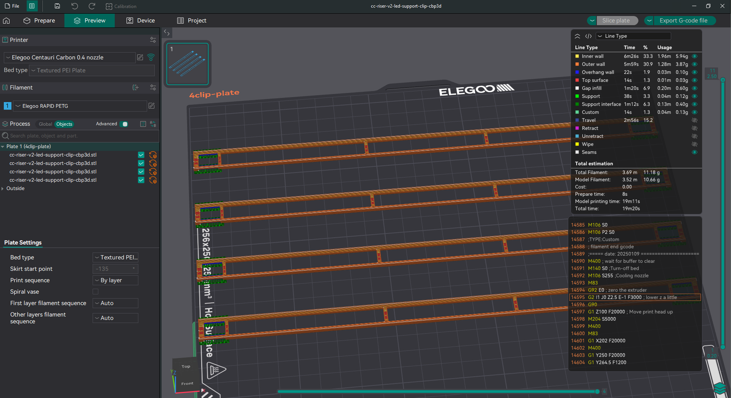Switch to Device tab

point(141,21)
